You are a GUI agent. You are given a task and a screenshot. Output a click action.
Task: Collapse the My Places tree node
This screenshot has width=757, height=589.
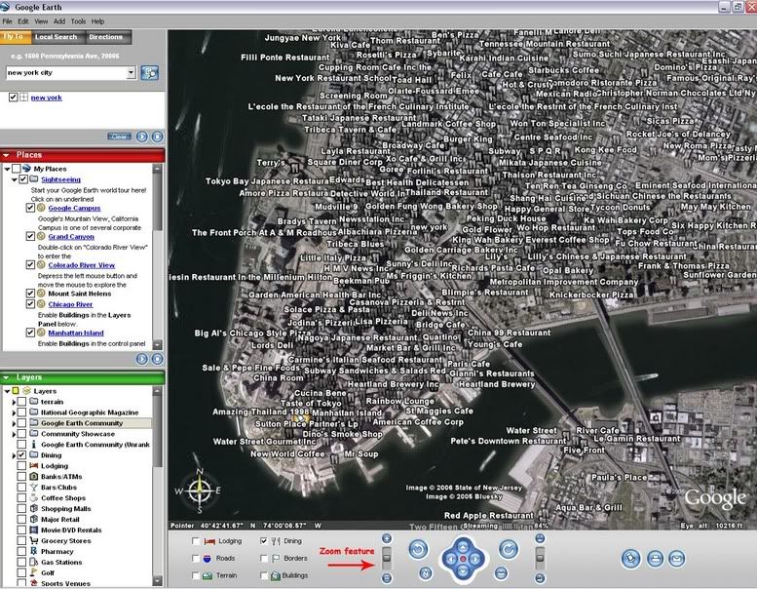pyautogui.click(x=7, y=169)
